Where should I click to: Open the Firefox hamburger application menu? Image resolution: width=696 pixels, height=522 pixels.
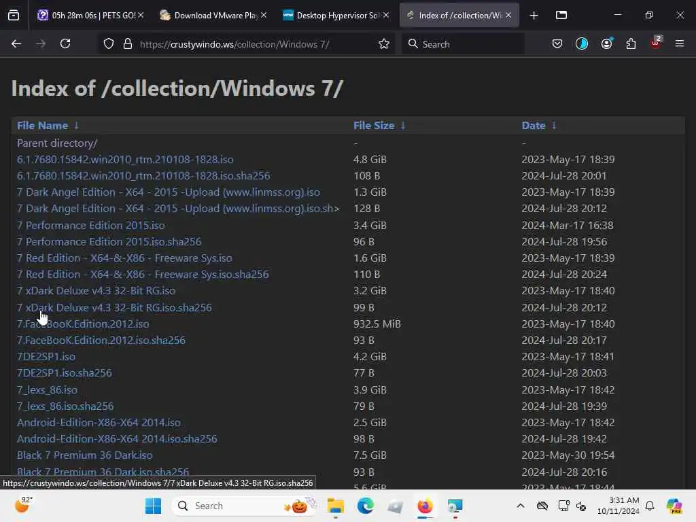pyautogui.click(x=679, y=43)
